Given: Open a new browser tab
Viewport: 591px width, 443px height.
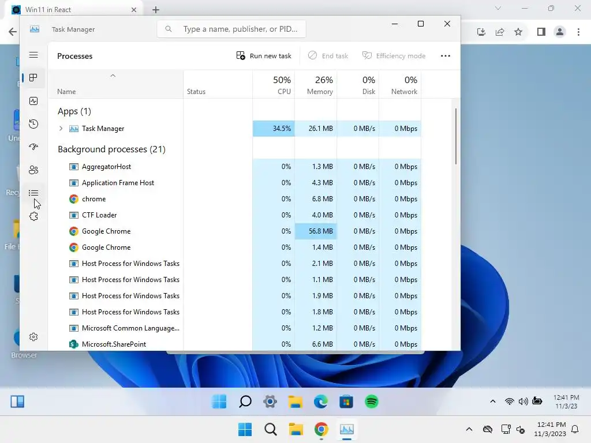Looking at the screenshot, I should click(x=156, y=10).
